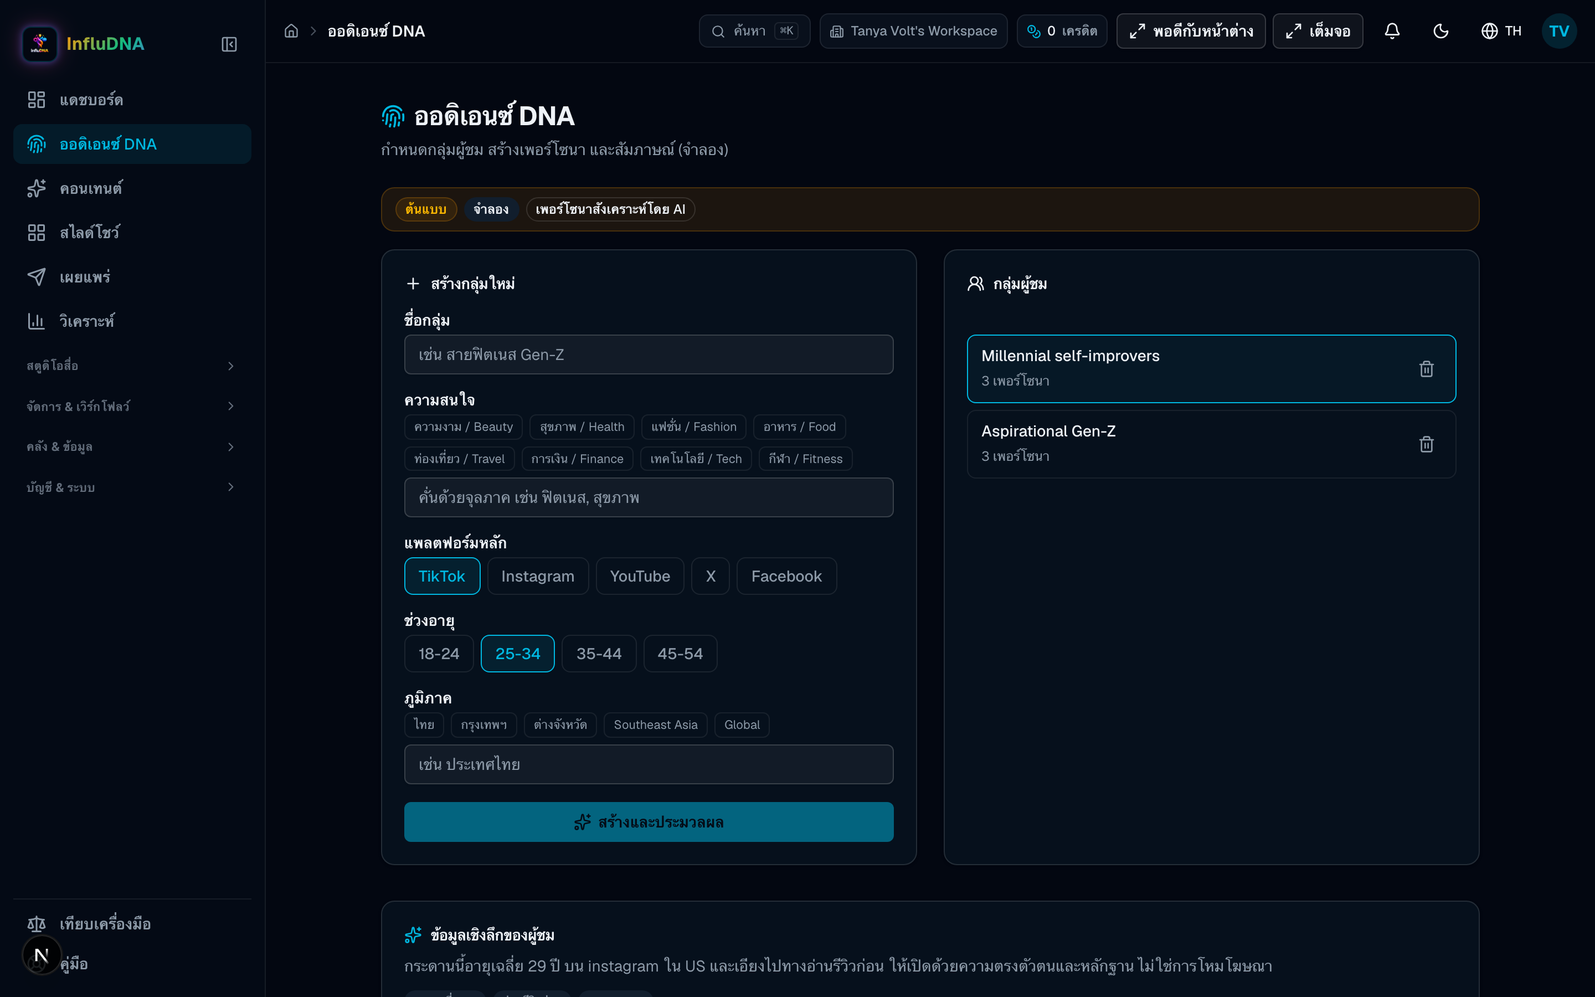
Task: Toggle dark mode moon icon
Action: coord(1441,31)
